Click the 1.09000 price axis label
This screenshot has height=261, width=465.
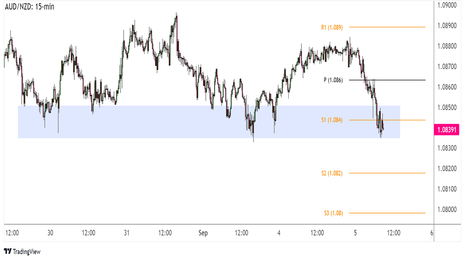(447, 5)
